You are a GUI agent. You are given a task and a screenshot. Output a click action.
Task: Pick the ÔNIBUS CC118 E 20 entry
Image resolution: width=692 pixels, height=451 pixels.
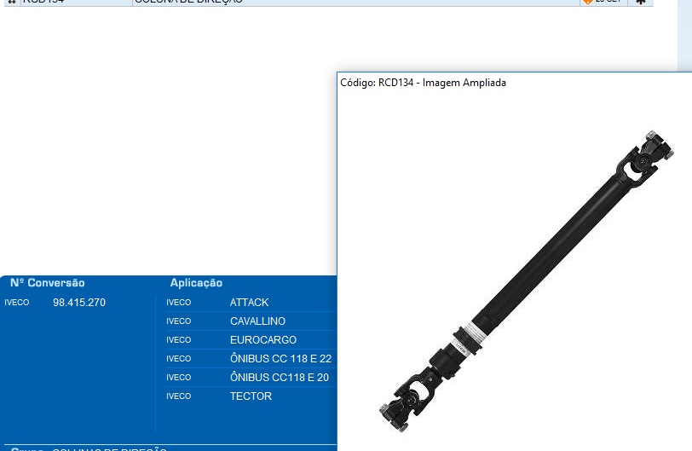[x=279, y=378]
